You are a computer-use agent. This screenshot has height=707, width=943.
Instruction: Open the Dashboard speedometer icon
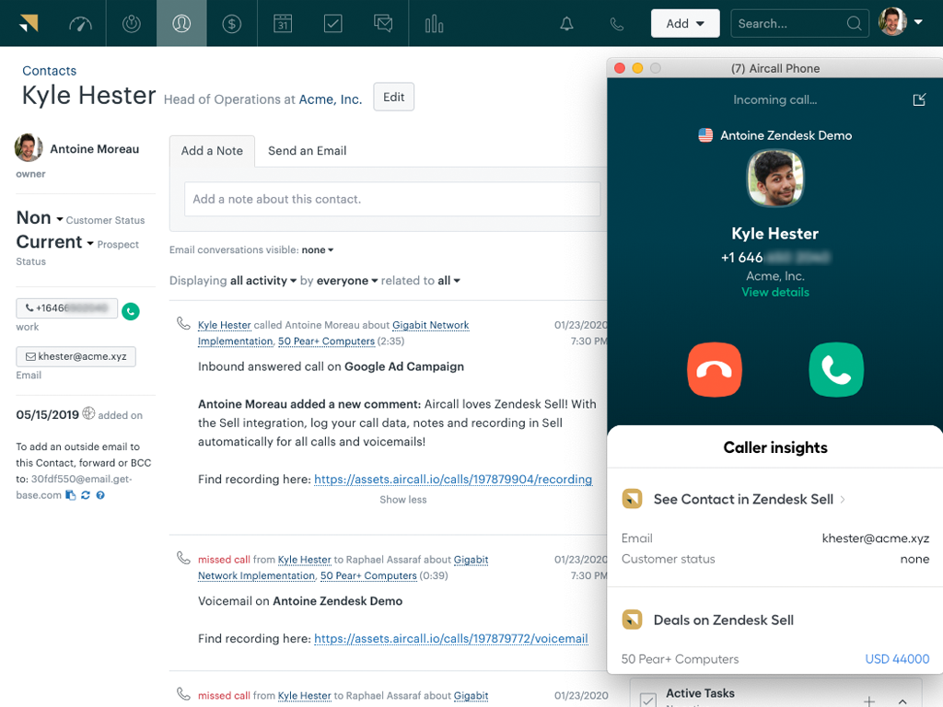coord(80,23)
